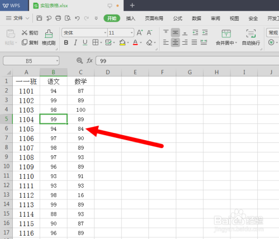279x239 pixels.
Task: Expand the Merge and Center dropdown arrow
Action: (x=236, y=43)
